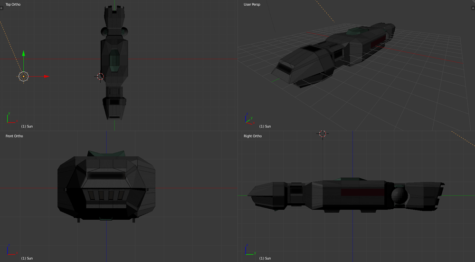The width and height of the screenshot is (475, 262).
Task: Click the axis orientation gizmo in Front Ortho
Action: 12,250
